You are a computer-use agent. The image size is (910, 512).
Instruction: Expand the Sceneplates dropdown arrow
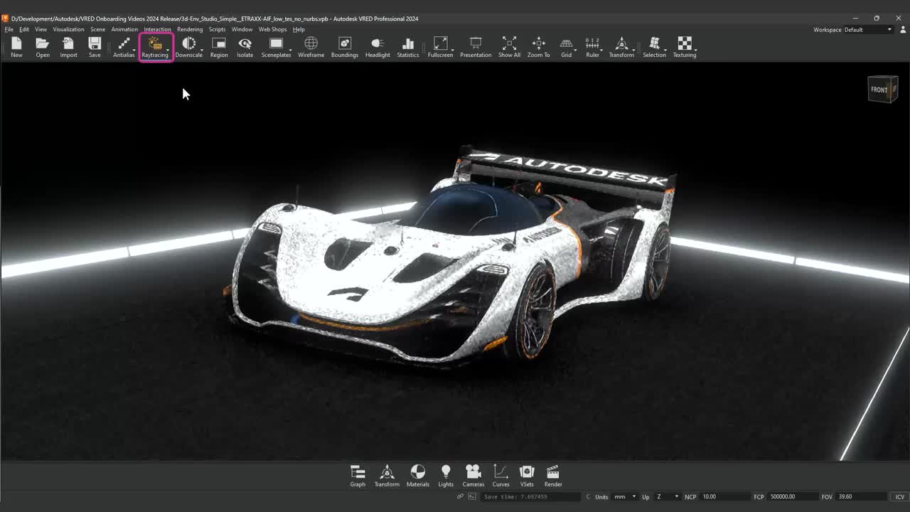click(291, 51)
